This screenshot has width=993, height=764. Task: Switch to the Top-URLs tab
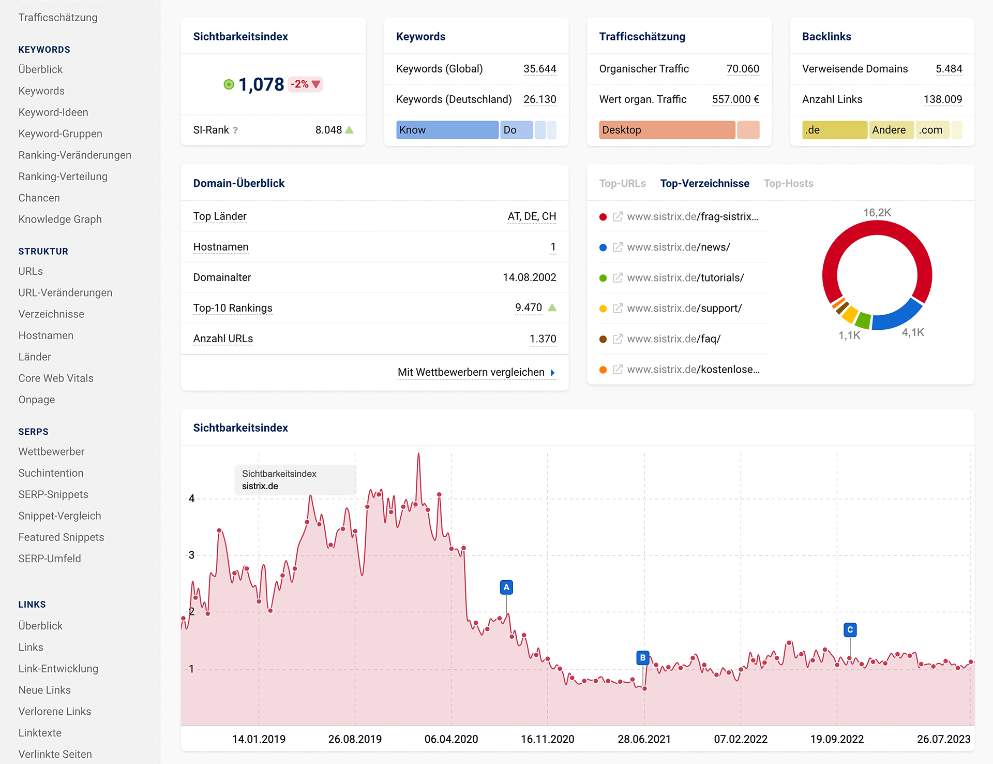coord(622,183)
